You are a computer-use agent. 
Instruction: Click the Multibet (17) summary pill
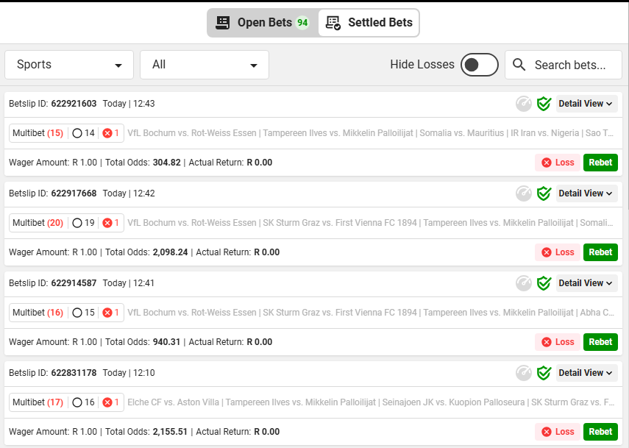[67, 402]
